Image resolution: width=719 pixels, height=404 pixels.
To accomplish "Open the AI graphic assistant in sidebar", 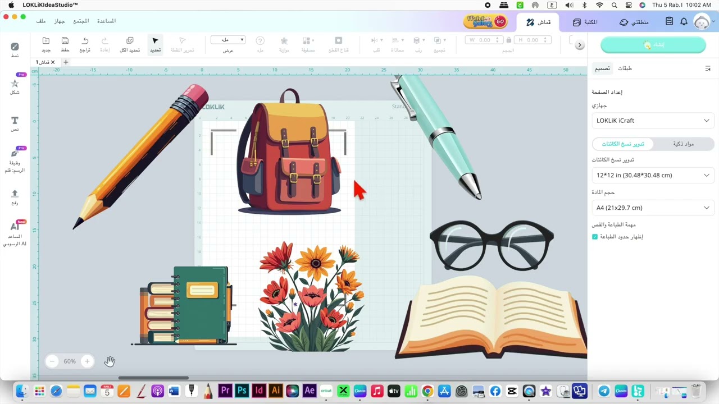I will (15, 234).
